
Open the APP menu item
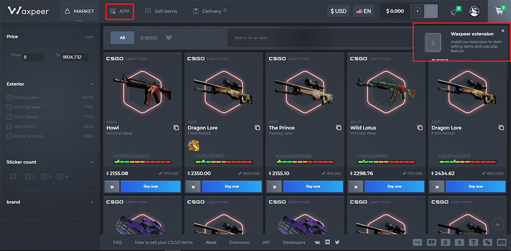(120, 11)
